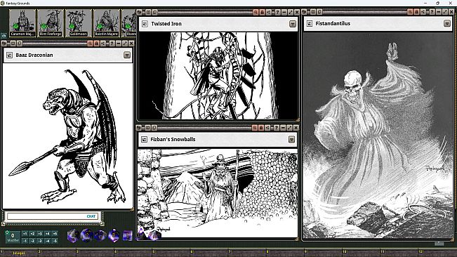Viewport: 457px width, 257px height.
Task: Select the Goldmoon character portrait
Action: coord(78,23)
